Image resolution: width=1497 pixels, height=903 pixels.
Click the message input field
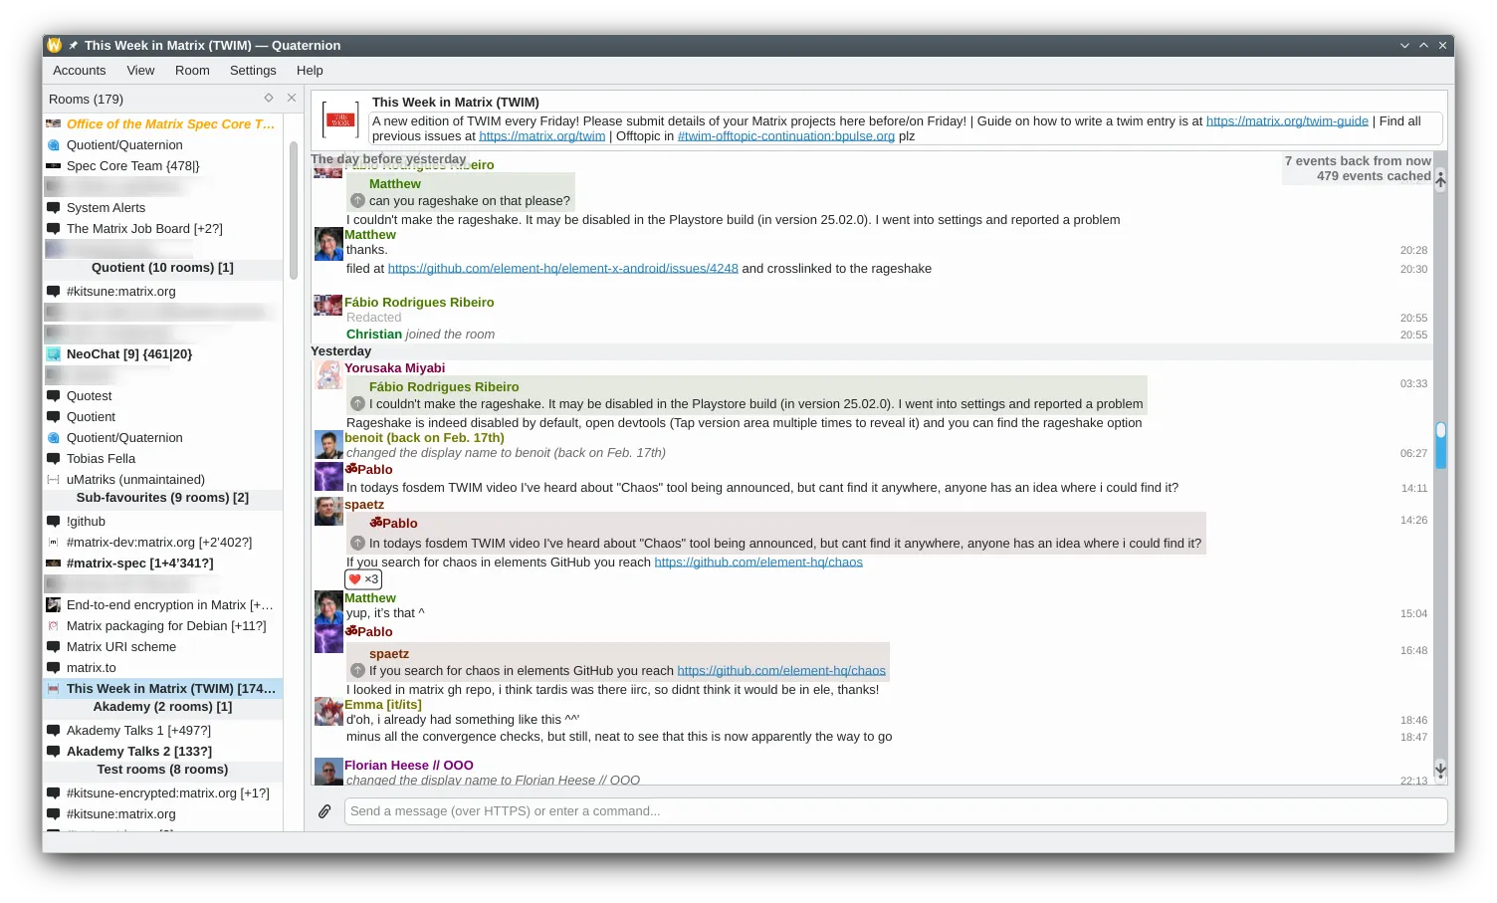pyautogui.click(x=895, y=811)
